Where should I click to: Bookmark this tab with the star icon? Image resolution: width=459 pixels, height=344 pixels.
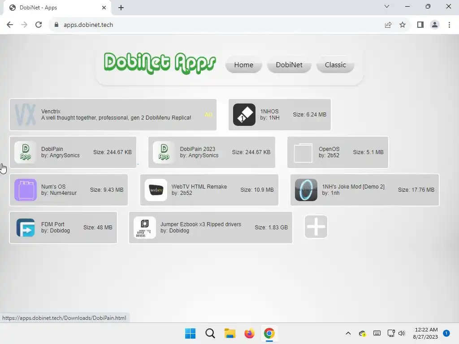(403, 25)
